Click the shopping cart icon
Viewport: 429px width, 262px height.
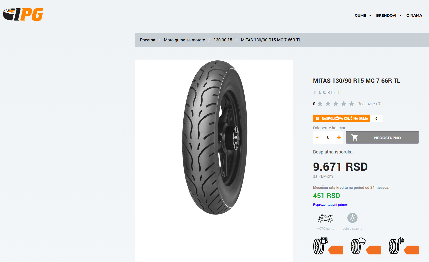(355, 138)
